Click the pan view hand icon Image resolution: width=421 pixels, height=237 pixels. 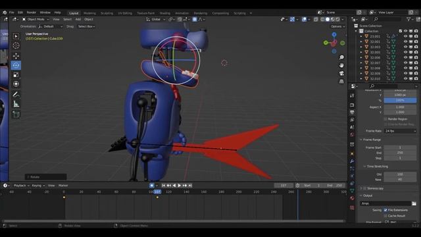pyautogui.click(x=341, y=65)
